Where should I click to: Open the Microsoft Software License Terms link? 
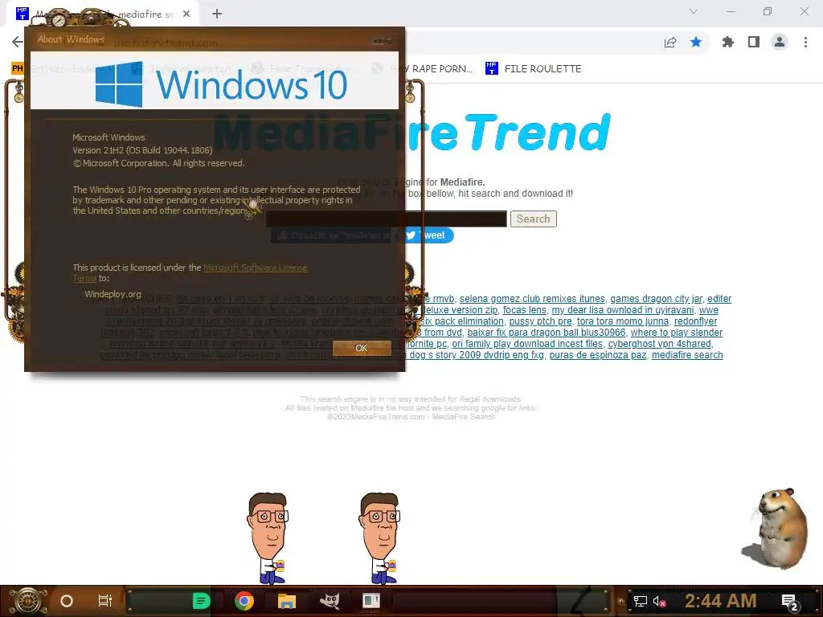[x=255, y=268]
